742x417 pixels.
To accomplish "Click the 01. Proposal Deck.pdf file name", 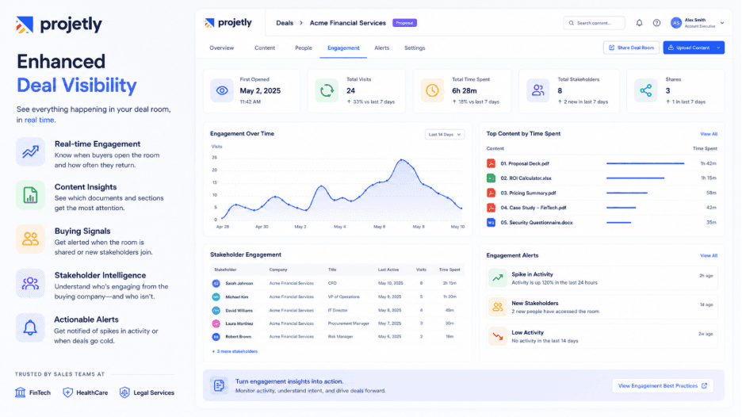I will coord(525,163).
